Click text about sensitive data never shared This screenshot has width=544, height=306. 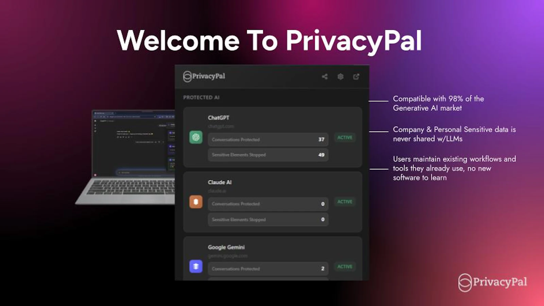[454, 134]
